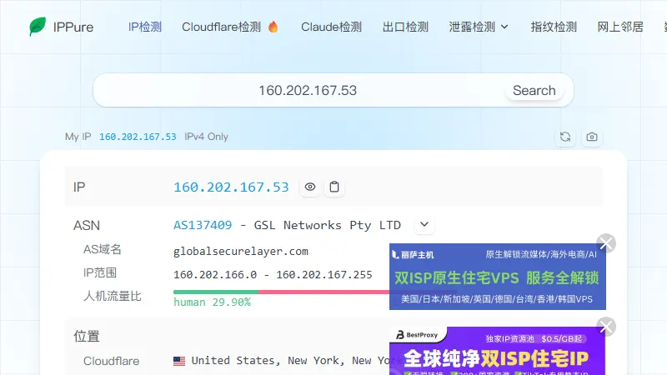Open the BestProxy 全球纯净双ISP住宅IP ad
667x375 pixels.
[x=497, y=351]
